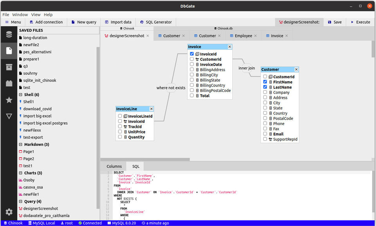Image resolution: width=376 pixels, height=226 pixels.
Task: Click the Execute button
Action: [360, 22]
